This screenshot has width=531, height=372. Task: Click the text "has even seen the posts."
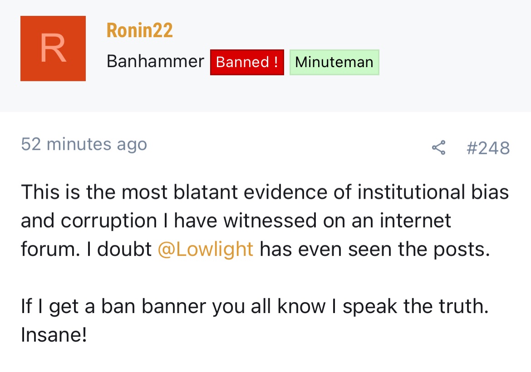point(375,249)
